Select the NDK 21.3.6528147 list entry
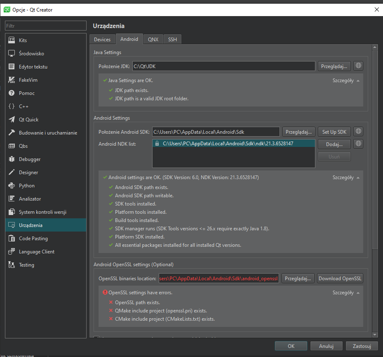The image size is (383, 357). point(234,143)
